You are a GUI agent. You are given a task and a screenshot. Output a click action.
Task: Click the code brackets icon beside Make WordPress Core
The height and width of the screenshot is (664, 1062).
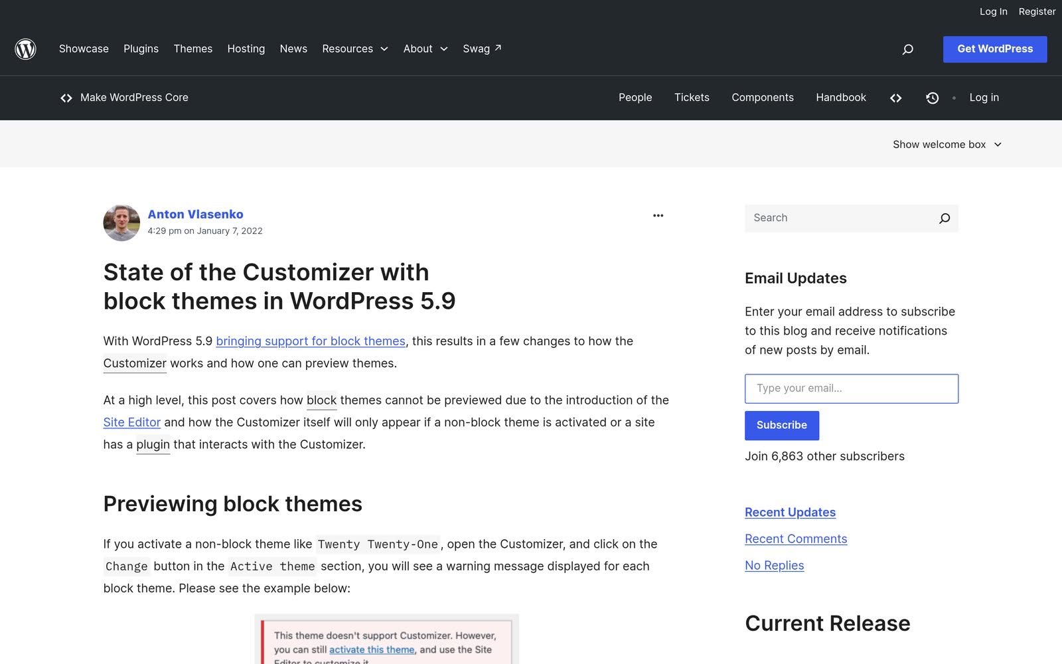click(x=66, y=98)
